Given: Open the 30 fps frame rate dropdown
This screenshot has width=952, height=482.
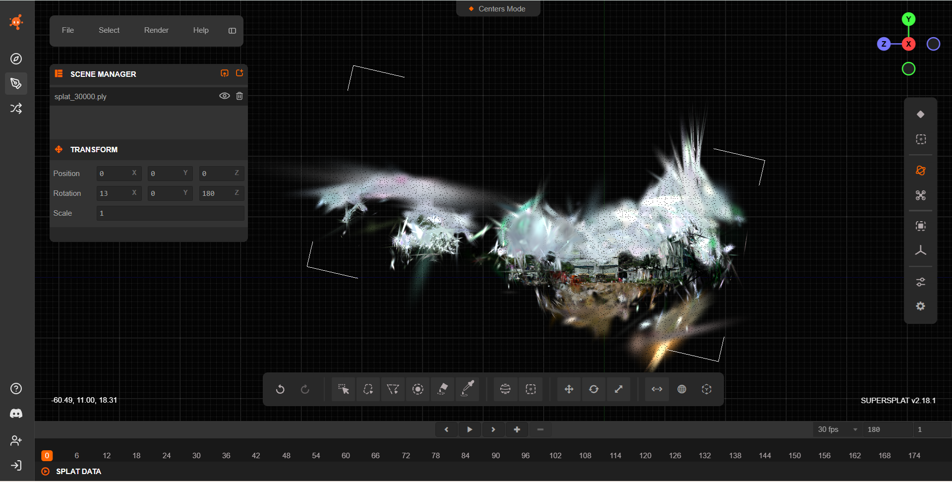Looking at the screenshot, I should (838, 429).
